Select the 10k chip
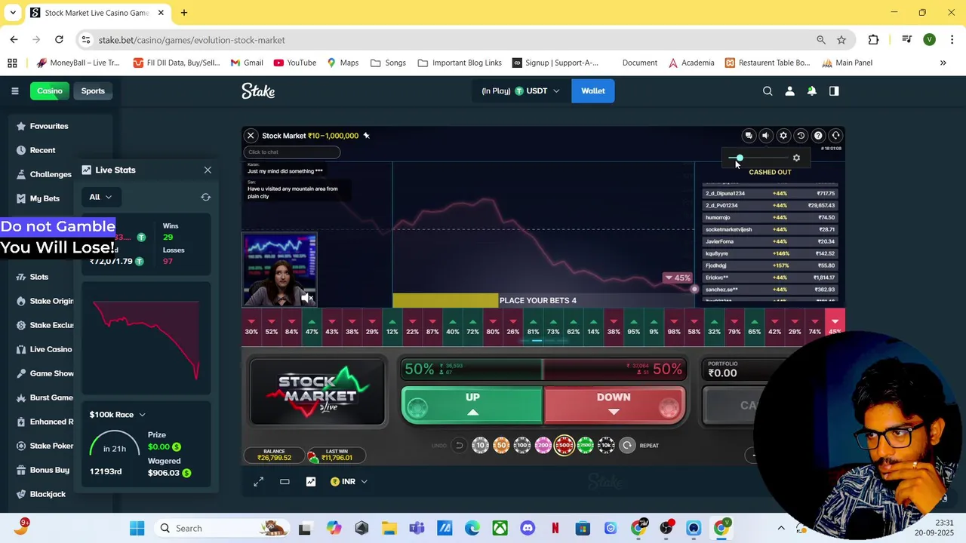Screen dimensions: 966x543 point(606,446)
